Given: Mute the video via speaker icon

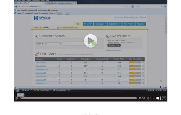Looking at the screenshot, I should pyautogui.click(x=149, y=98).
